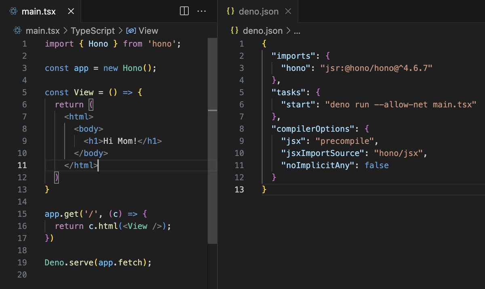Click the main.tsx editor scrollbar thumb

[x=212, y=141]
